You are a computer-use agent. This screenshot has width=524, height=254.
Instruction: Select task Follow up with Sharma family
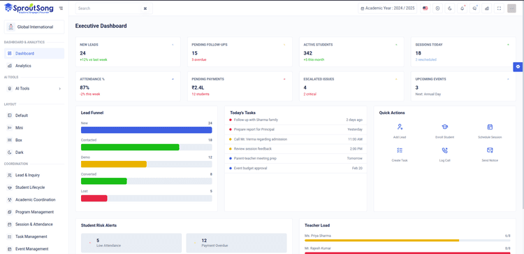[296, 120]
